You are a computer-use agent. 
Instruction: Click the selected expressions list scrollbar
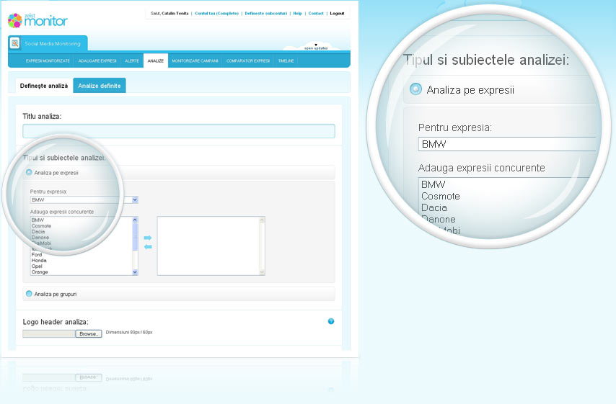262,246
